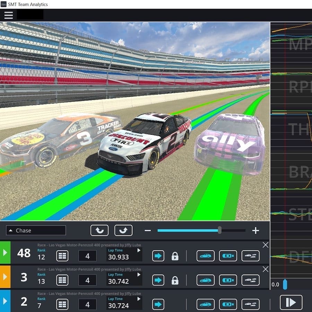Click the step-forward playback button
This screenshot has height=312, width=312.
[291, 302]
